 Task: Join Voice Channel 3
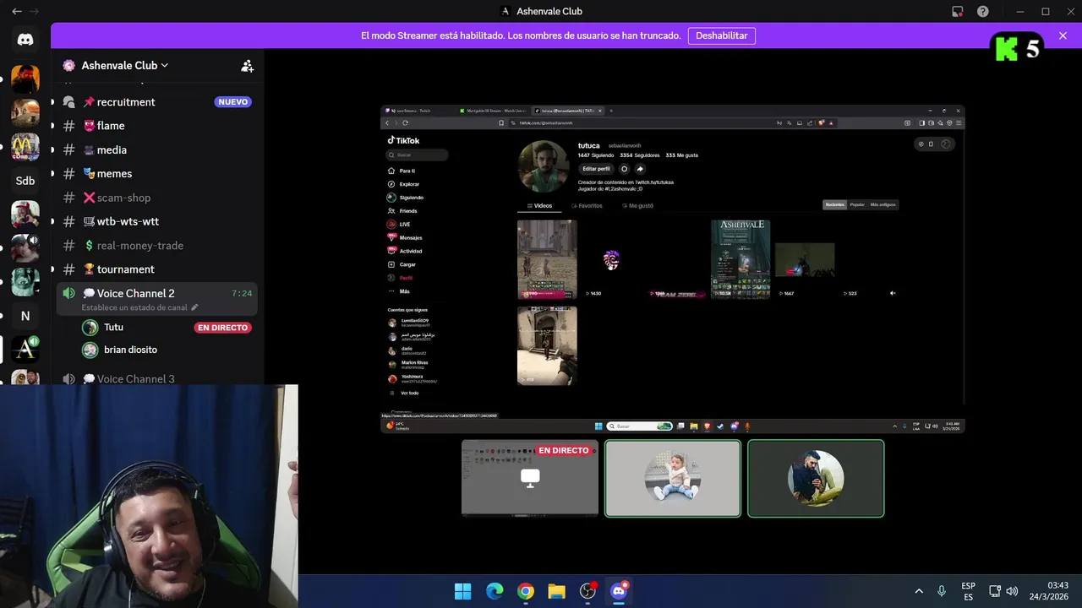coord(156,378)
